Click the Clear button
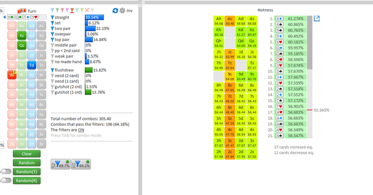 27,154
